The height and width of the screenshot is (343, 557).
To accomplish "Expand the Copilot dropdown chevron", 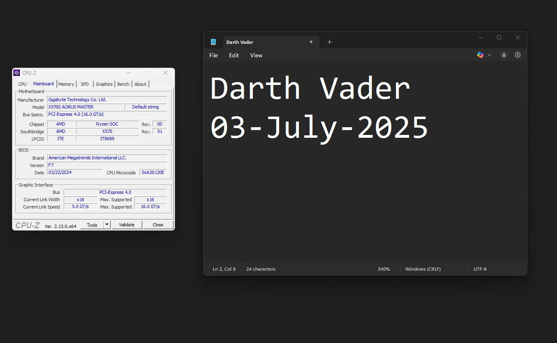I will (489, 55).
